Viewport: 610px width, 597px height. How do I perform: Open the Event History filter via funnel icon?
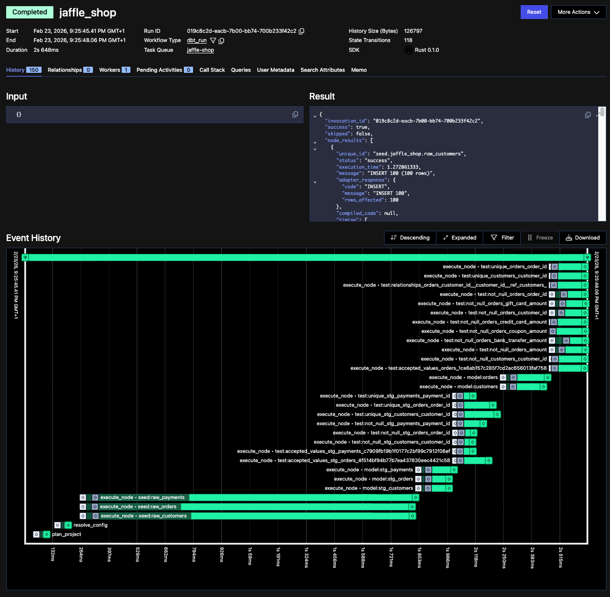pyautogui.click(x=501, y=237)
